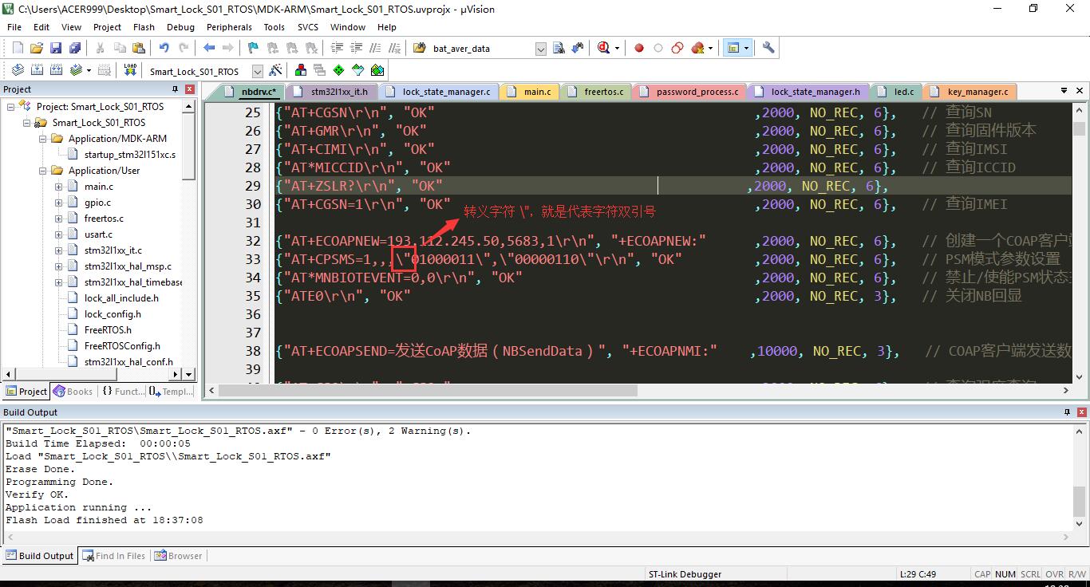
Task: Collapse the Application/User folder
Action: click(42, 171)
